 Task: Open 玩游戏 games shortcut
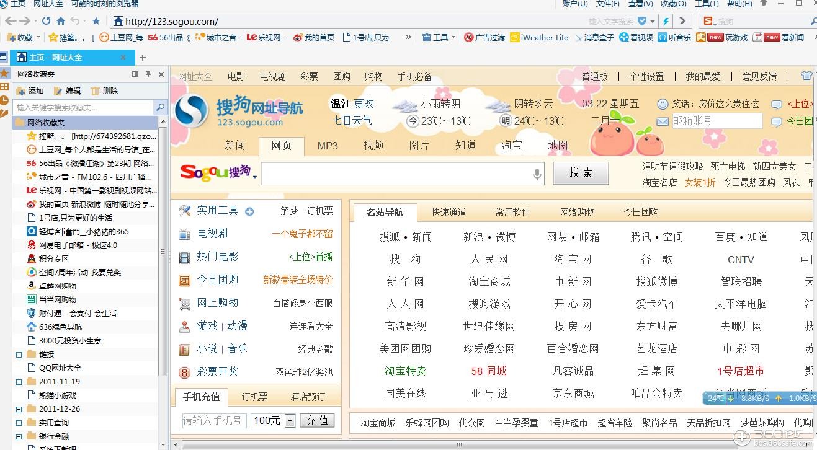click(722, 37)
